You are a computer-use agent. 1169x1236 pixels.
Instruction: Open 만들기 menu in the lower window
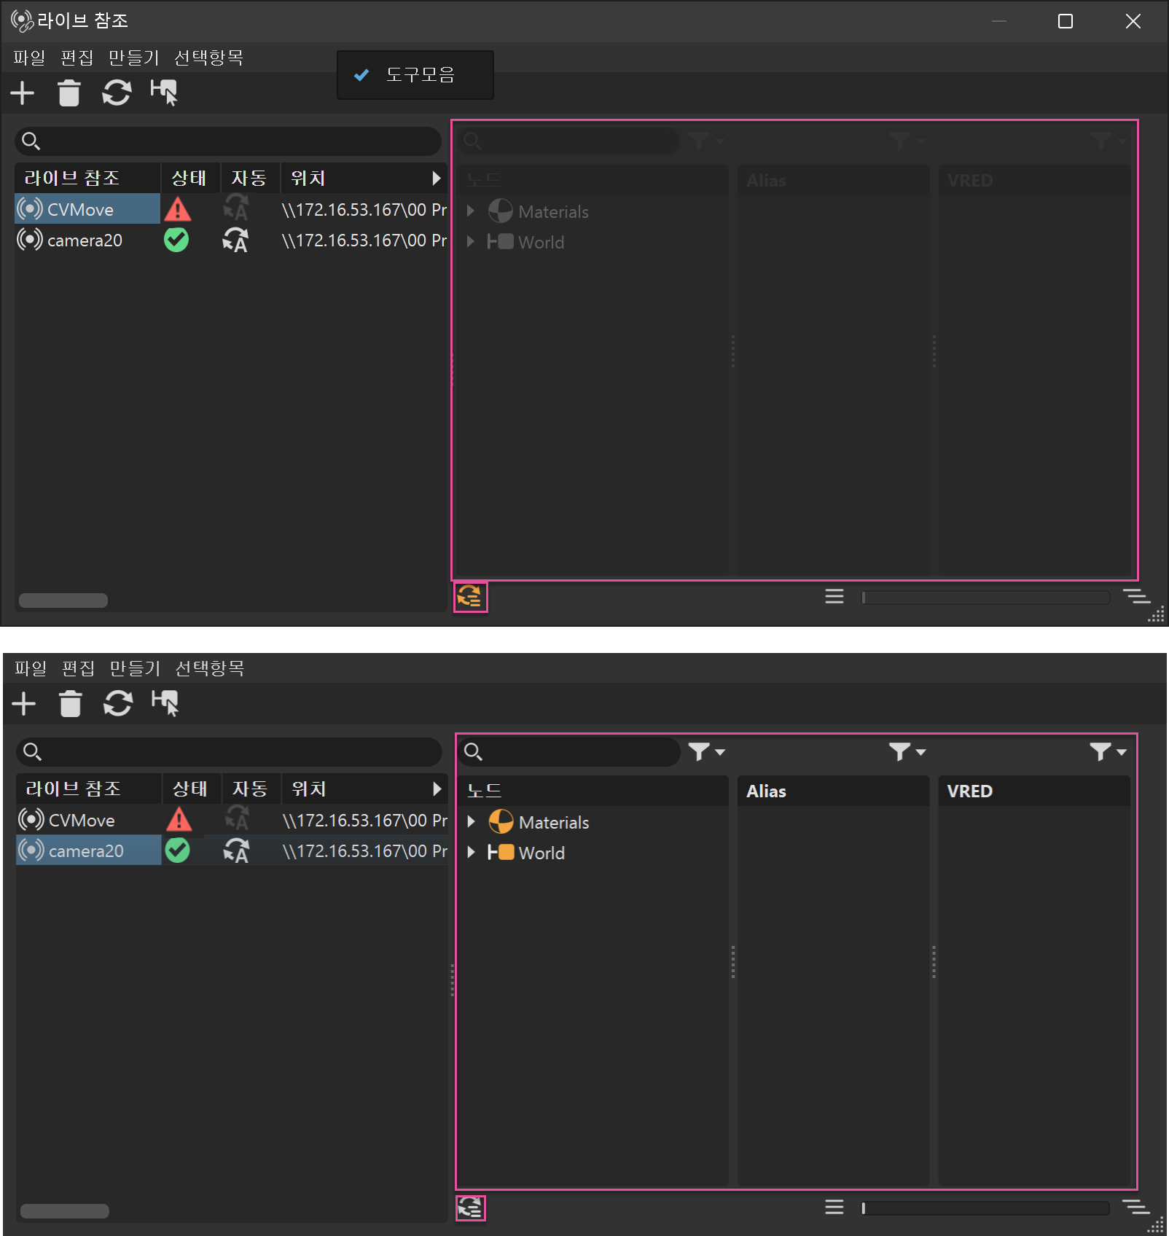[x=136, y=668]
